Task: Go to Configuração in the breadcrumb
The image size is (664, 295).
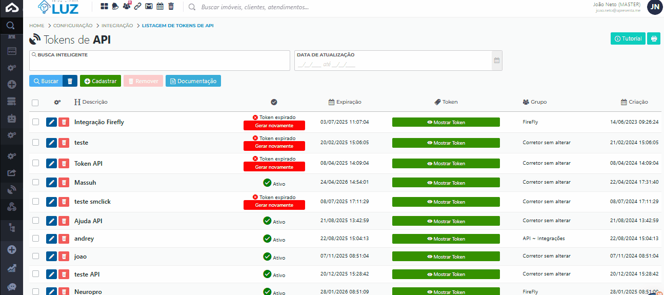Action: (73, 25)
